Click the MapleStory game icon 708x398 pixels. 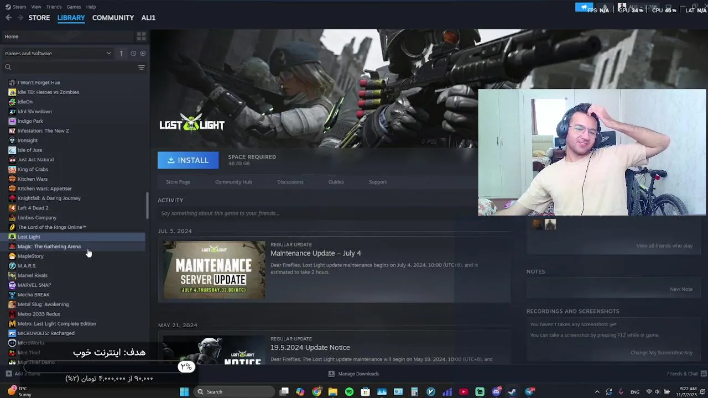pos(12,256)
